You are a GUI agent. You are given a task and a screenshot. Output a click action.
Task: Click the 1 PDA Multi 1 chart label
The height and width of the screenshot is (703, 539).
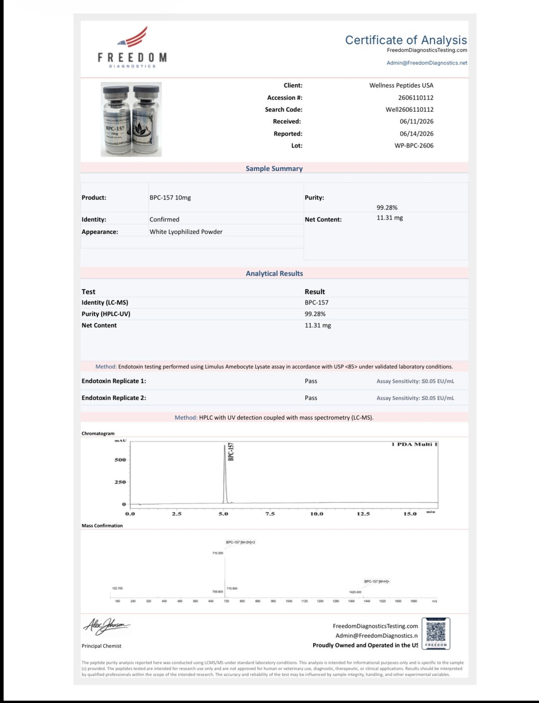414,444
